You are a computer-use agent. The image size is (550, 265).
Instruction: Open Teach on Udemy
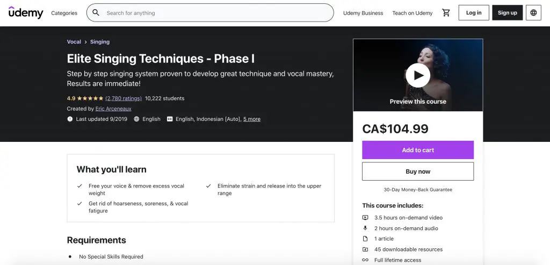coord(412,13)
